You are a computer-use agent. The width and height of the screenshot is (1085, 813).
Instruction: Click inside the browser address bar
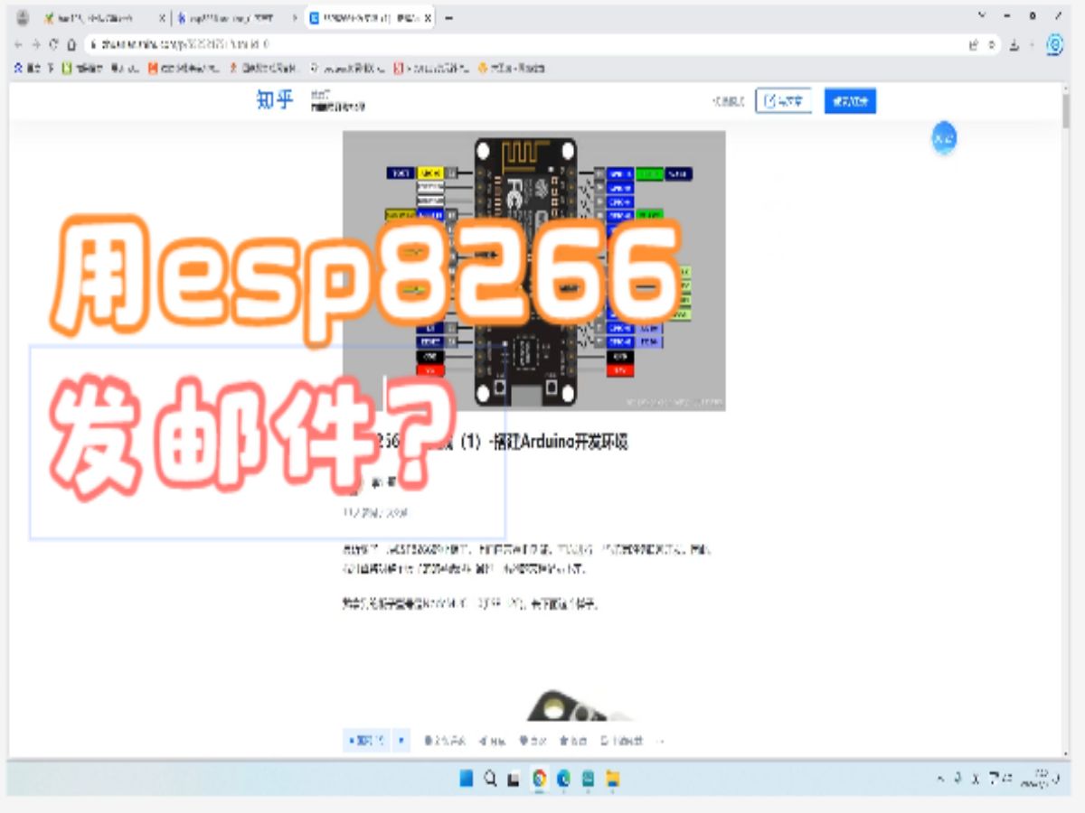(x=362, y=42)
